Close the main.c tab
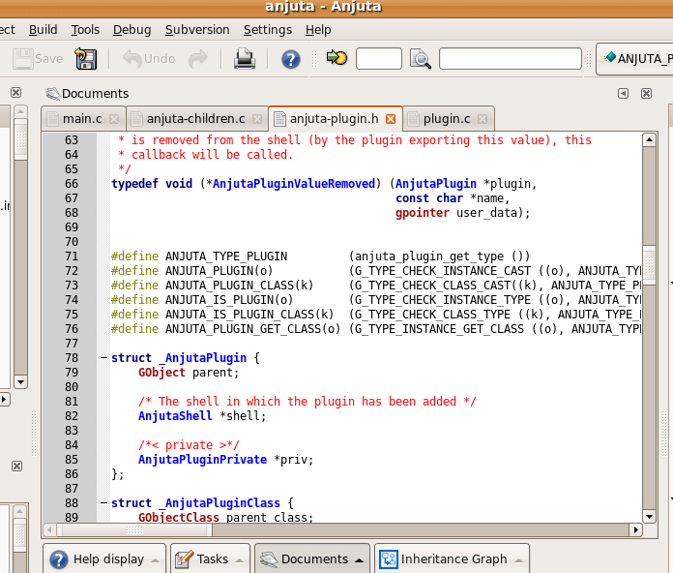The width and height of the screenshot is (673, 573). 114,119
